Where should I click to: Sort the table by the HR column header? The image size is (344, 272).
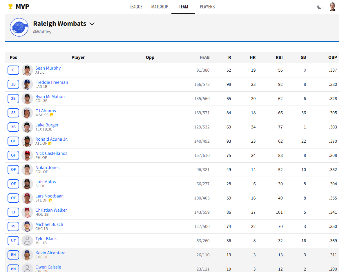pos(252,57)
